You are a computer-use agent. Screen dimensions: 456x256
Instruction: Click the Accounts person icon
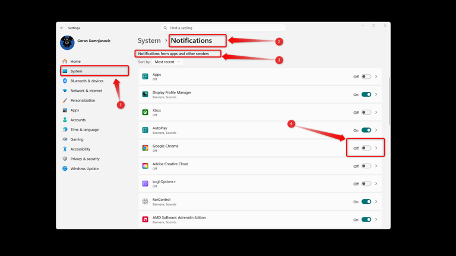(65, 120)
